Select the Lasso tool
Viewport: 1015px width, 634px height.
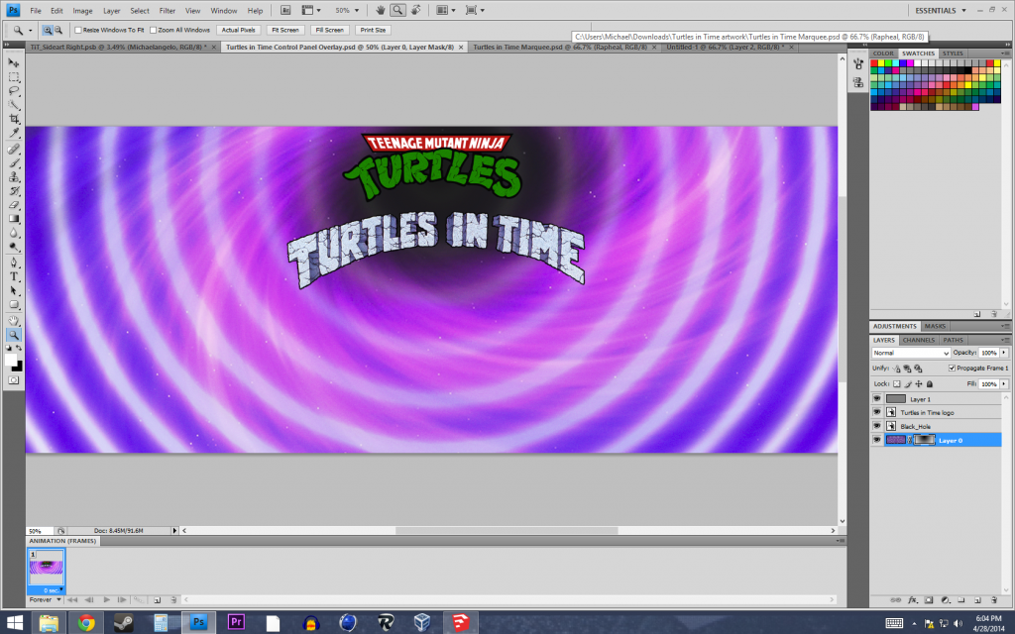point(14,91)
